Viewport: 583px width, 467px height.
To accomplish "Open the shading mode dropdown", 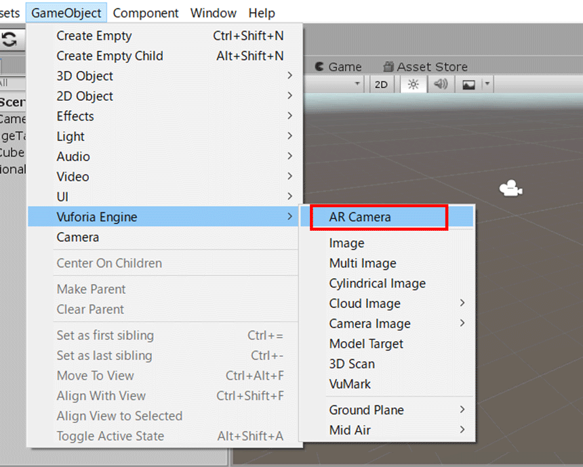I will pyautogui.click(x=335, y=84).
